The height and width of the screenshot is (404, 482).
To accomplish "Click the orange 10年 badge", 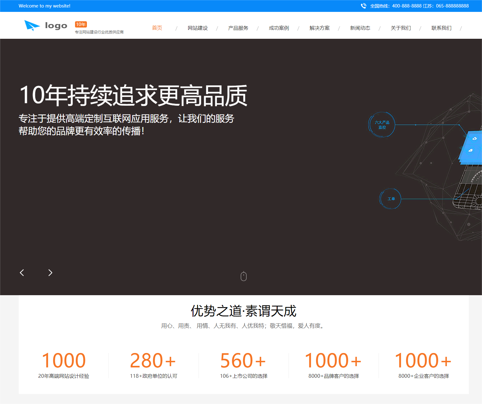I will [x=81, y=24].
